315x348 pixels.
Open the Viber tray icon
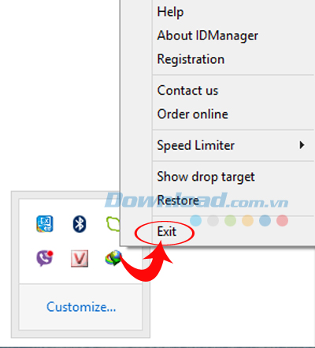pos(45,258)
